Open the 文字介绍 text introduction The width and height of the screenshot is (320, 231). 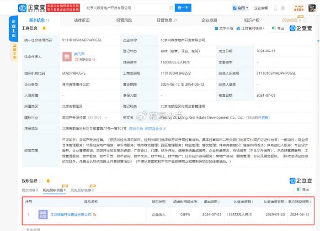[224, 28]
